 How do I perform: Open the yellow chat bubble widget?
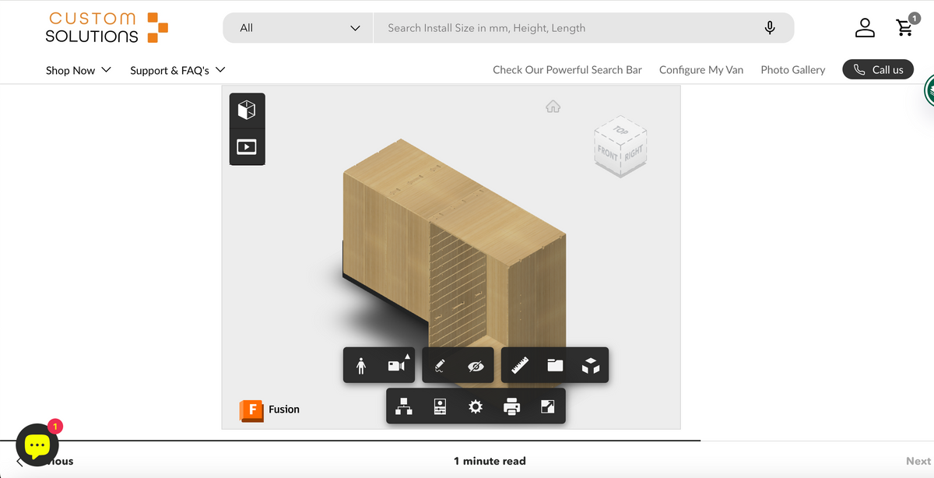(x=37, y=445)
